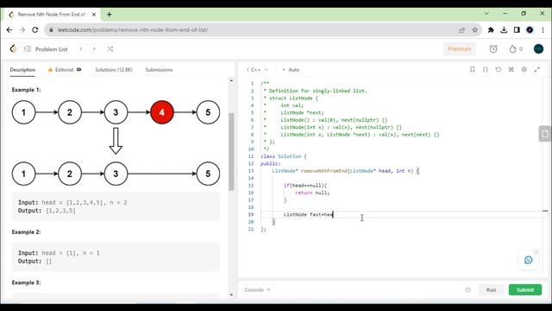The width and height of the screenshot is (552, 311).
Task: Click the description scroll down arrow
Action: click(x=231, y=295)
